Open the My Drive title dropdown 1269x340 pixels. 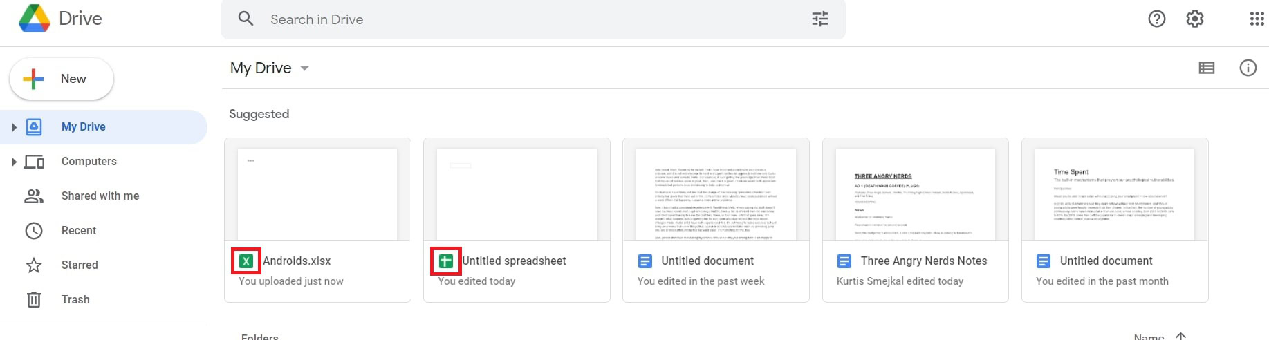(304, 68)
